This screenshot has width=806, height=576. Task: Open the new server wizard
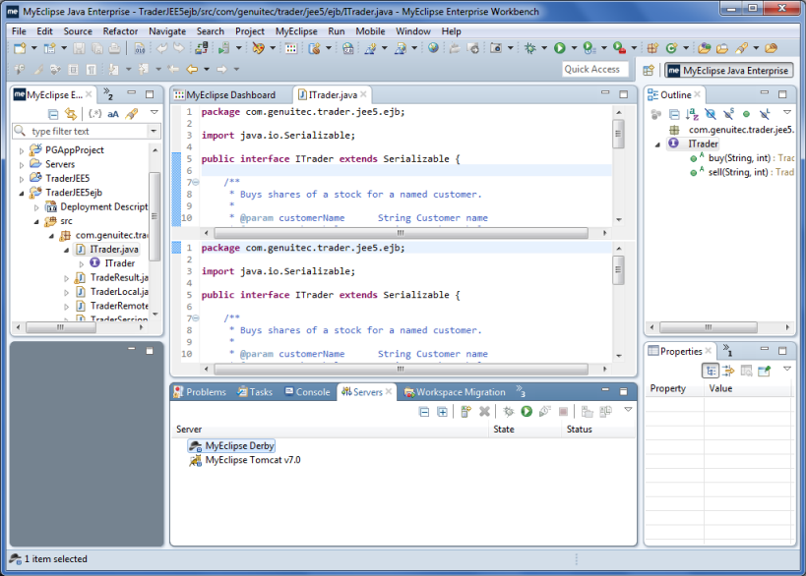466,413
